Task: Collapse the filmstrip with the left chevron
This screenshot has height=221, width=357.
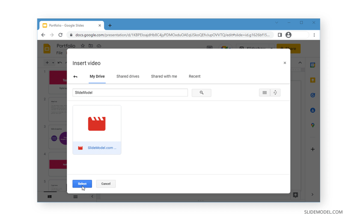Action: (92, 196)
